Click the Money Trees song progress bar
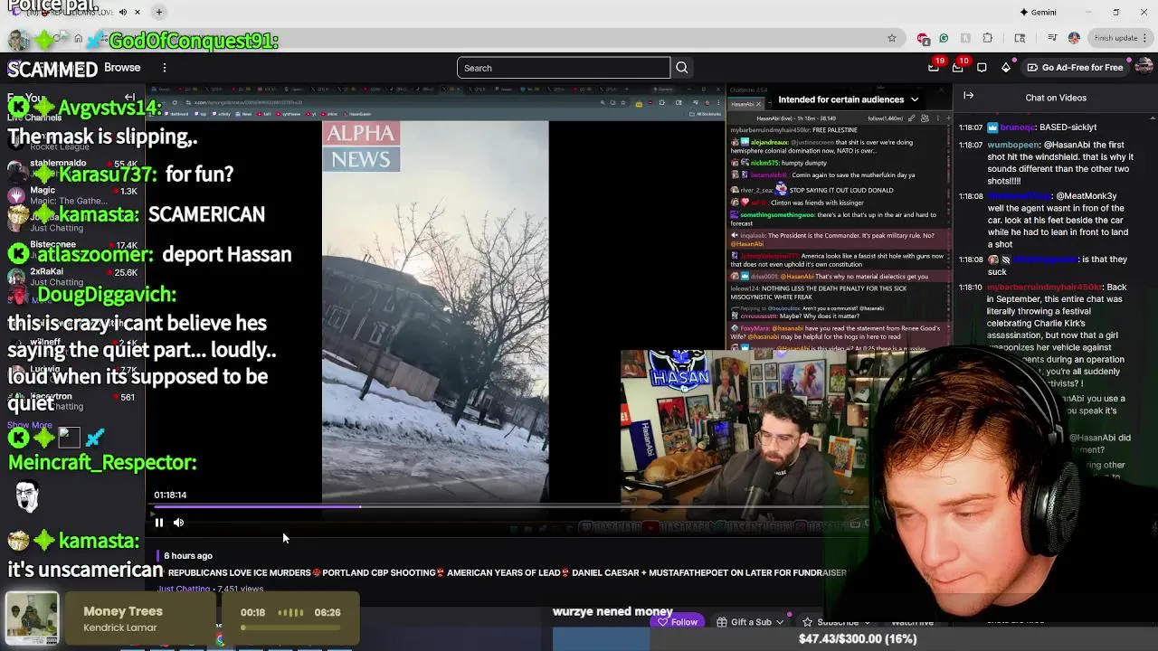 click(291, 627)
